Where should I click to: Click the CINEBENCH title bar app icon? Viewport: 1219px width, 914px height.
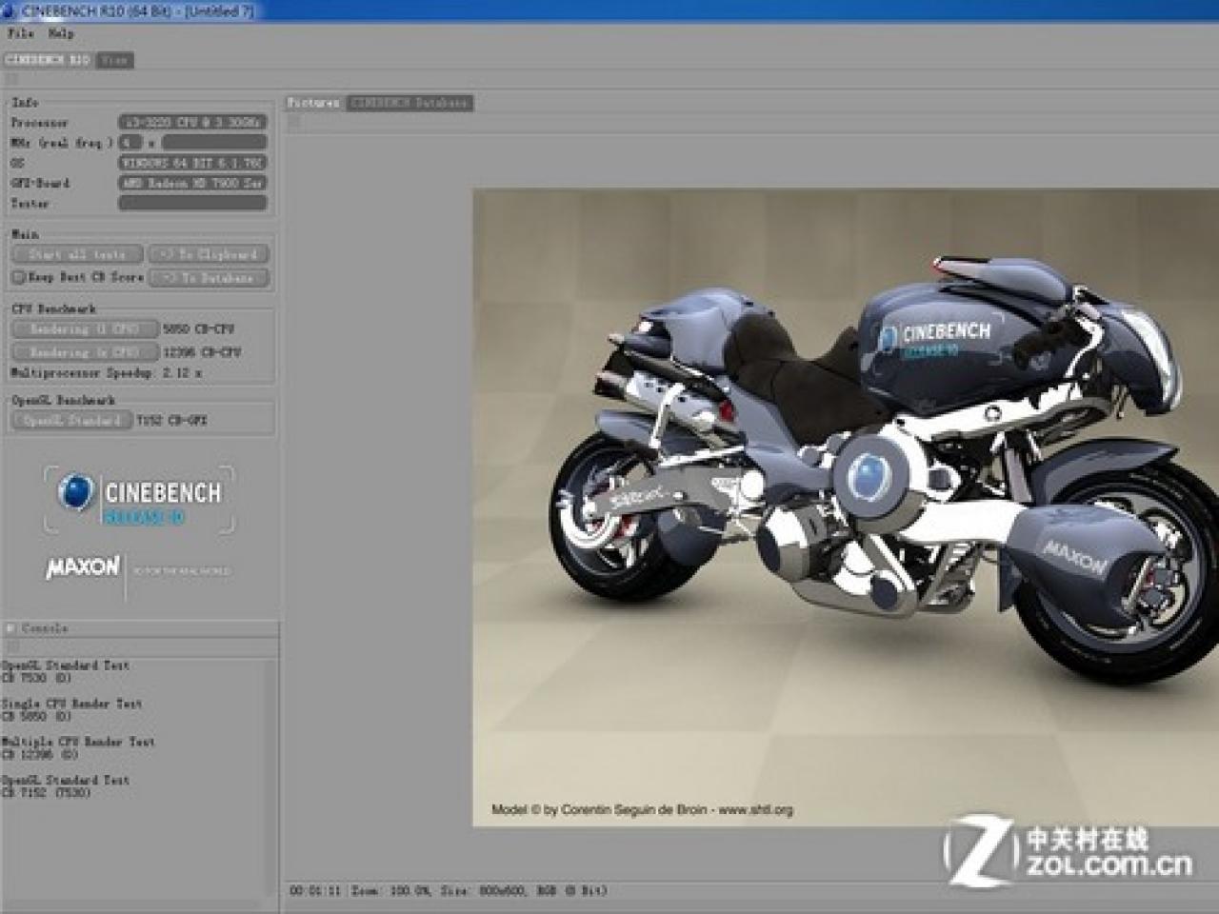(10, 10)
